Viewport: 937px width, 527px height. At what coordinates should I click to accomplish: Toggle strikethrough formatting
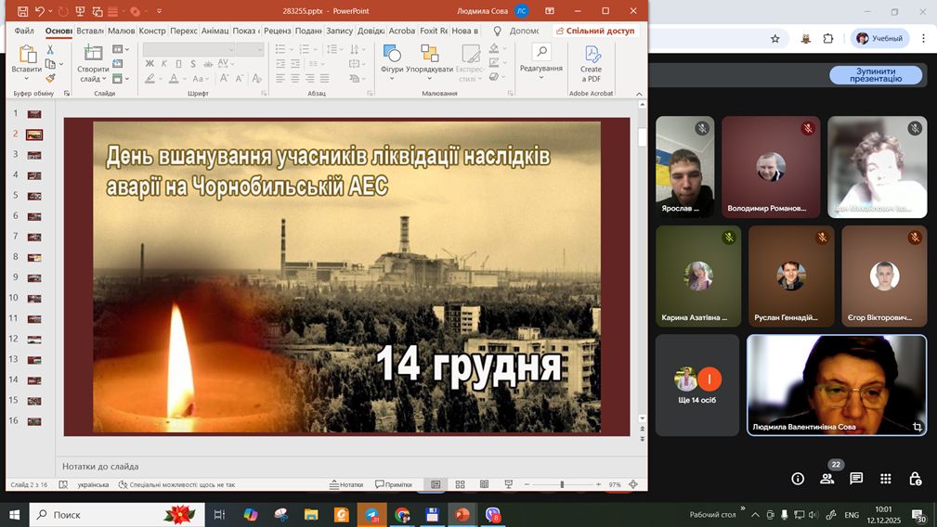tap(208, 64)
